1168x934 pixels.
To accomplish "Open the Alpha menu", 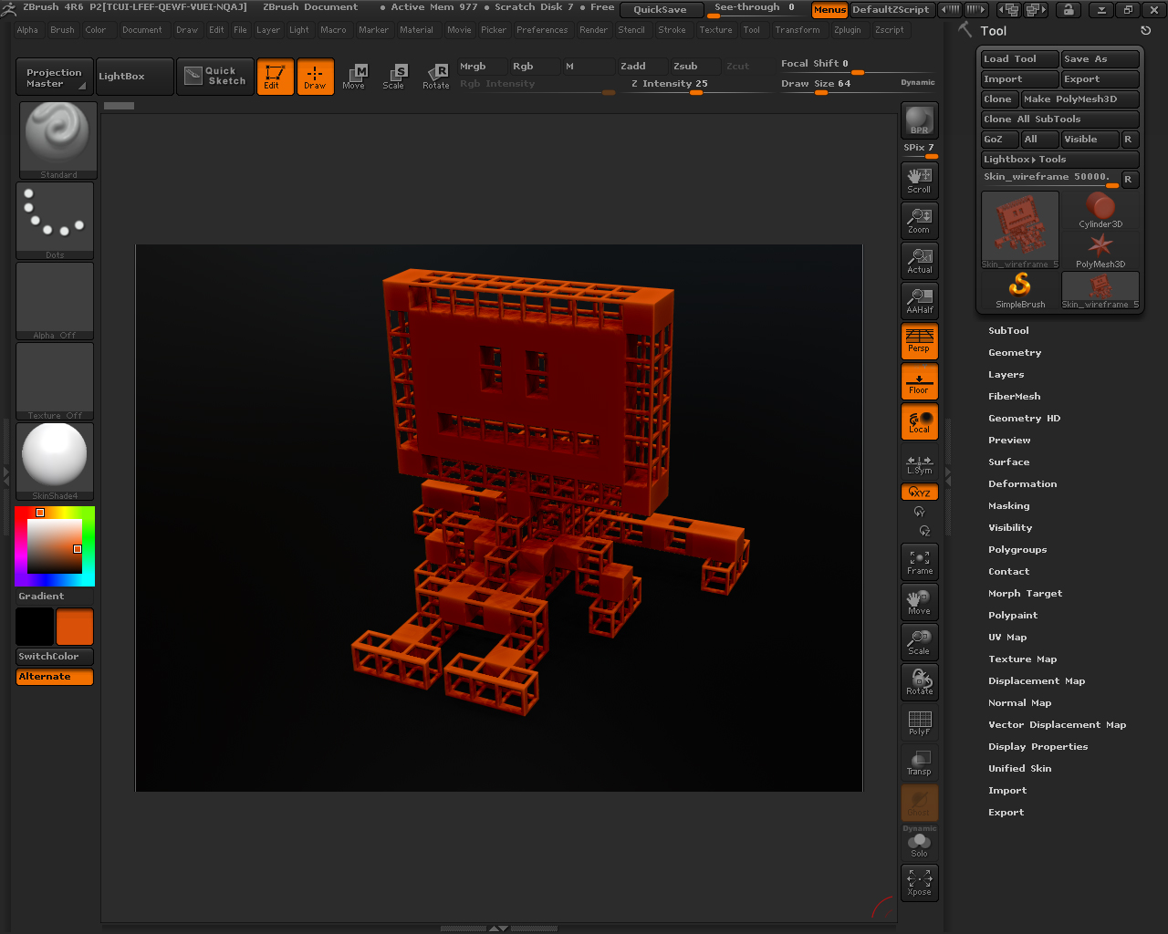I will tap(27, 30).
